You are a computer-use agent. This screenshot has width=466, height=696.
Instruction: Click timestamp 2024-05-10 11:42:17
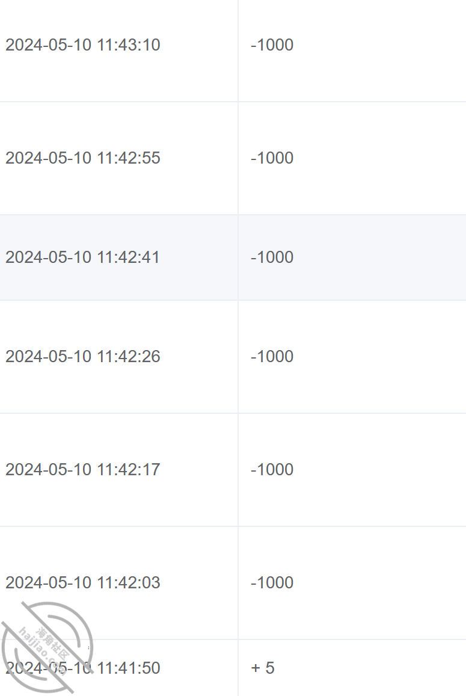tap(82, 470)
